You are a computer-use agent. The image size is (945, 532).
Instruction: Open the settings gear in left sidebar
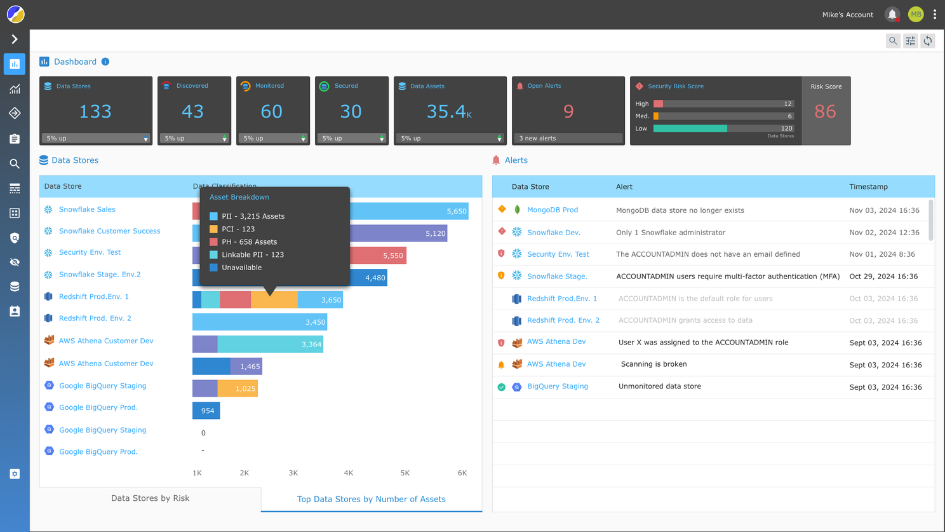tap(15, 474)
